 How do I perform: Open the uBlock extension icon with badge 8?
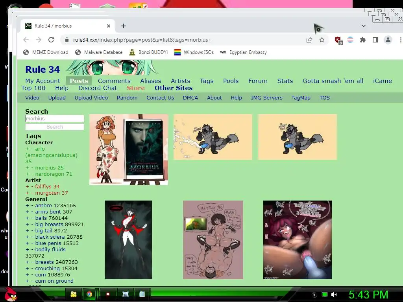pyautogui.click(x=338, y=41)
